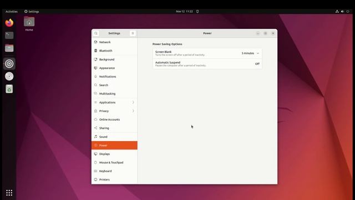The image size is (355, 200).
Task: Expand Applications submenu chevron
Action: click(133, 102)
